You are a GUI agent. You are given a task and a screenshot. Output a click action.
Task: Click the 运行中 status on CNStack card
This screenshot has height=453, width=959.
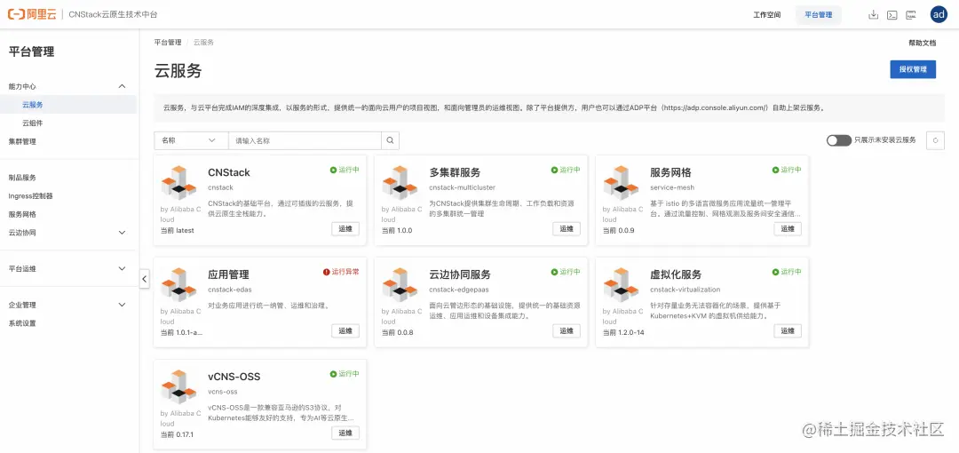345,170
